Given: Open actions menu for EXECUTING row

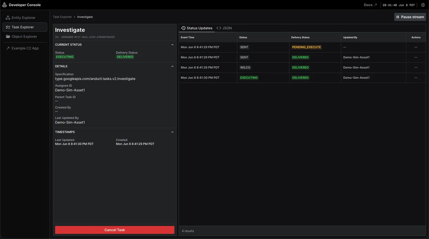Looking at the screenshot, I should pyautogui.click(x=416, y=78).
